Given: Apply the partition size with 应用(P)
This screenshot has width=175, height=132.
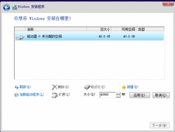Looking at the screenshot, I should click(140, 95).
